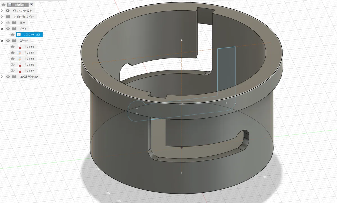Select the コンストラクション label
The height and width of the screenshot is (203, 337).
click(29, 77)
